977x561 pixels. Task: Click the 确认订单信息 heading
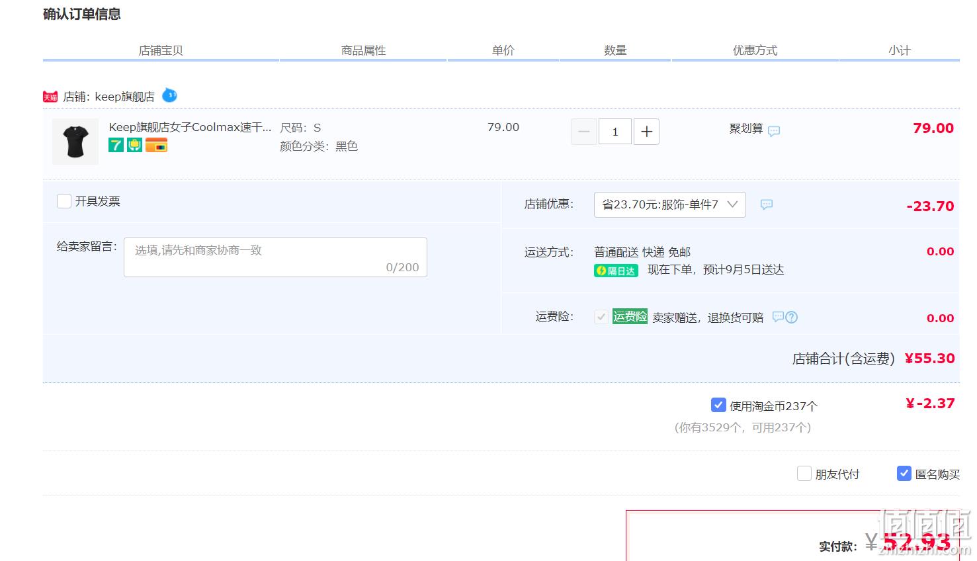pos(82,14)
